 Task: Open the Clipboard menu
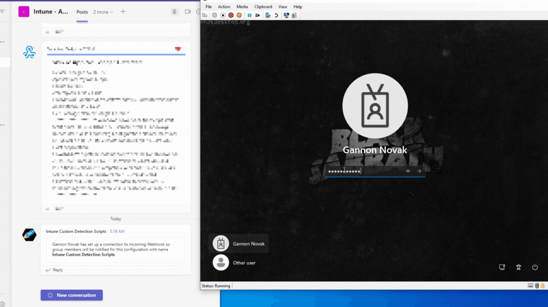click(x=263, y=7)
